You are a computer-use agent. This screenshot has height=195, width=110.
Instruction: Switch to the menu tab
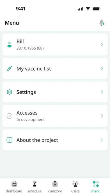pos(96,186)
